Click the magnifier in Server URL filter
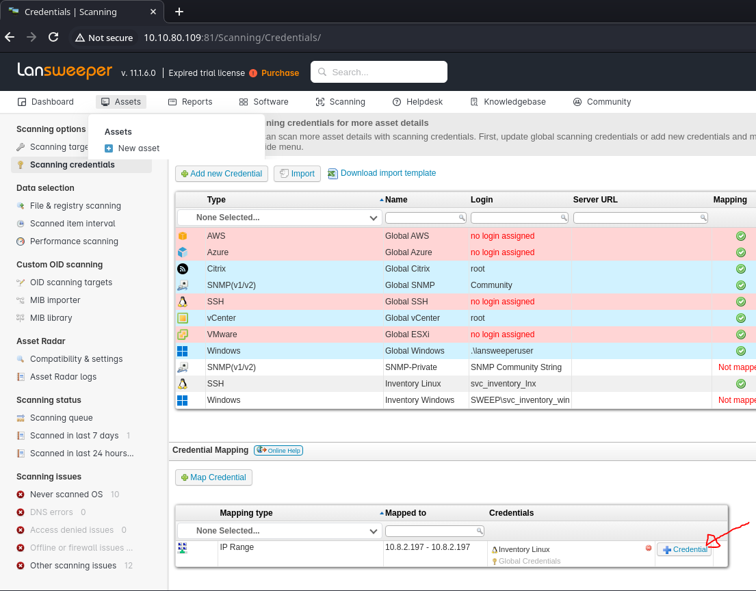The width and height of the screenshot is (756, 591). coord(703,218)
